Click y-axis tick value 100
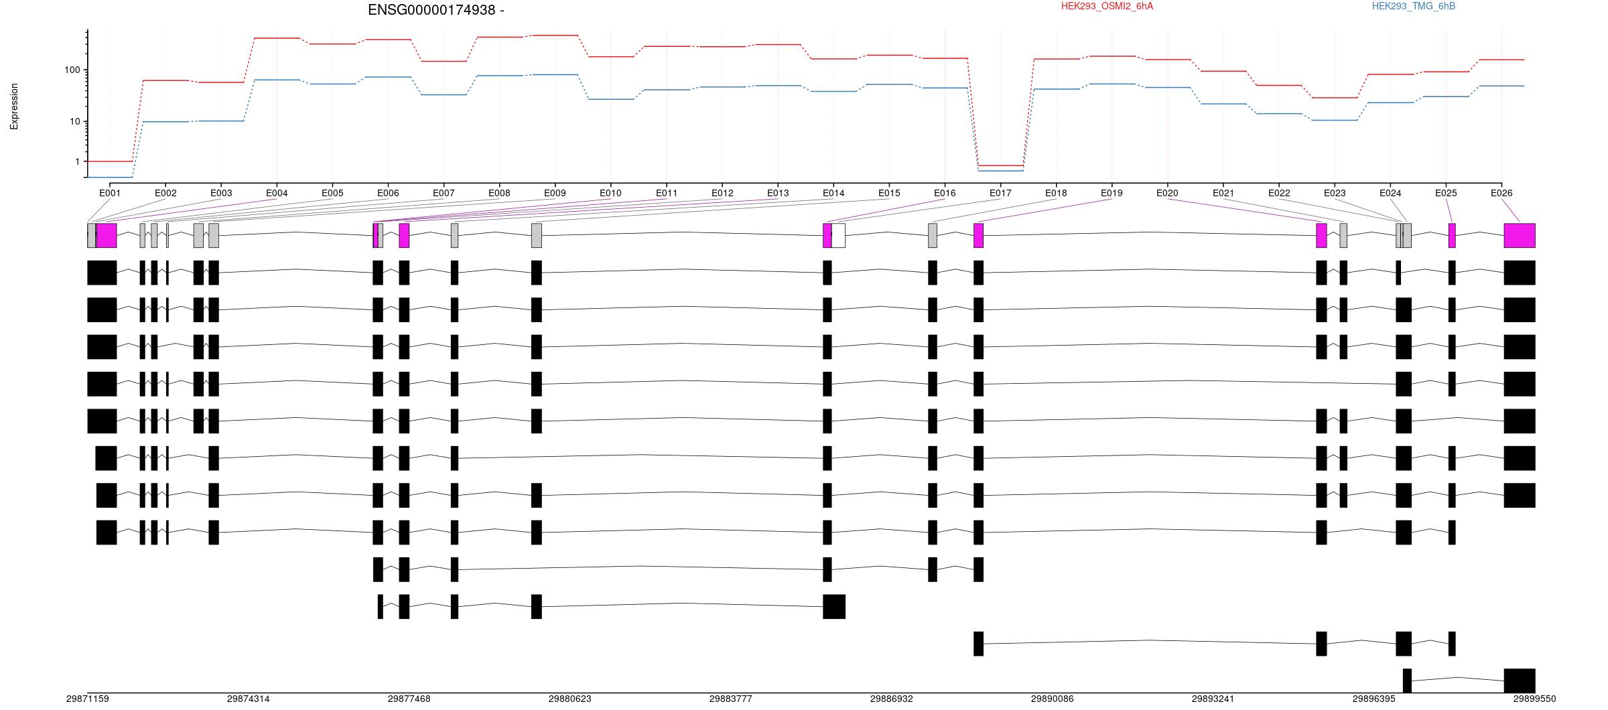This screenshot has width=1608, height=710. tap(72, 70)
